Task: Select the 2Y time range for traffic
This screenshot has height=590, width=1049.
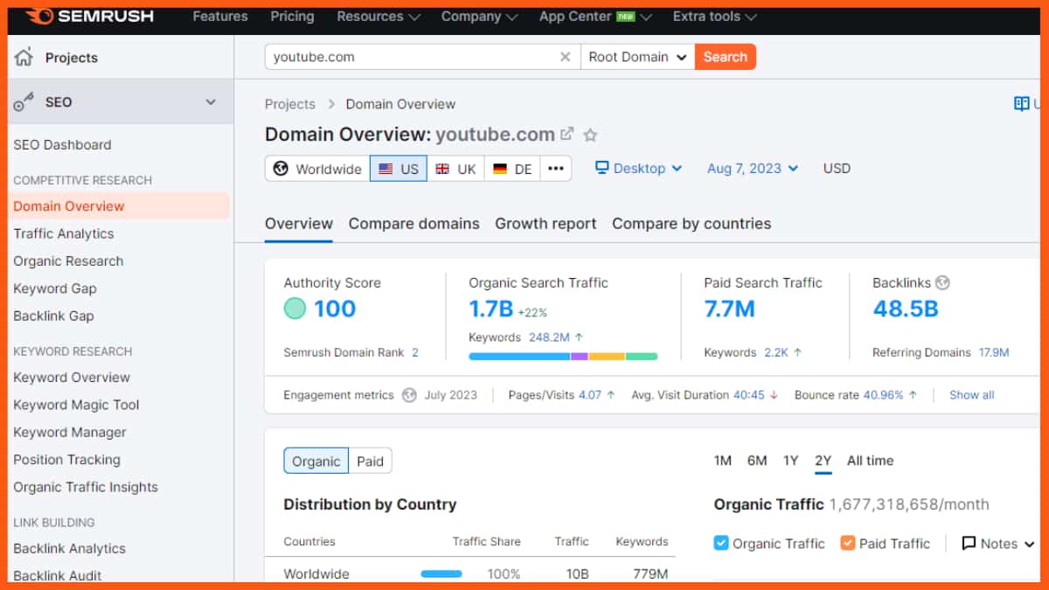Action: click(x=823, y=460)
